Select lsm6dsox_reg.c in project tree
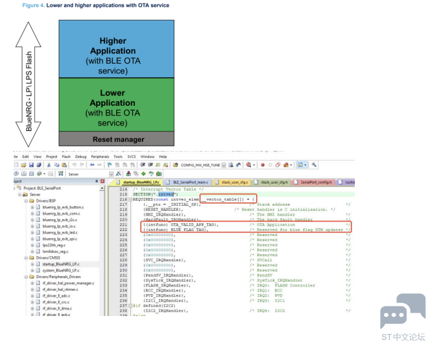This screenshot has height=347, width=431. (x=55, y=252)
